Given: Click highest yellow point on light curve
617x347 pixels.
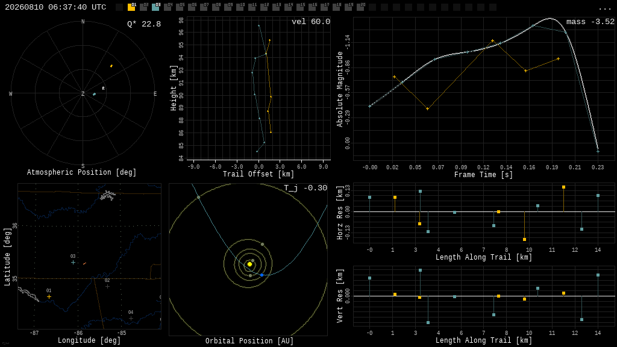Looking at the screenshot, I should 493,41.
